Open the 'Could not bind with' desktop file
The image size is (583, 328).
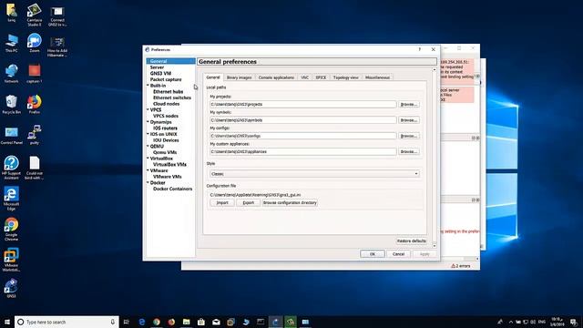click(x=35, y=168)
